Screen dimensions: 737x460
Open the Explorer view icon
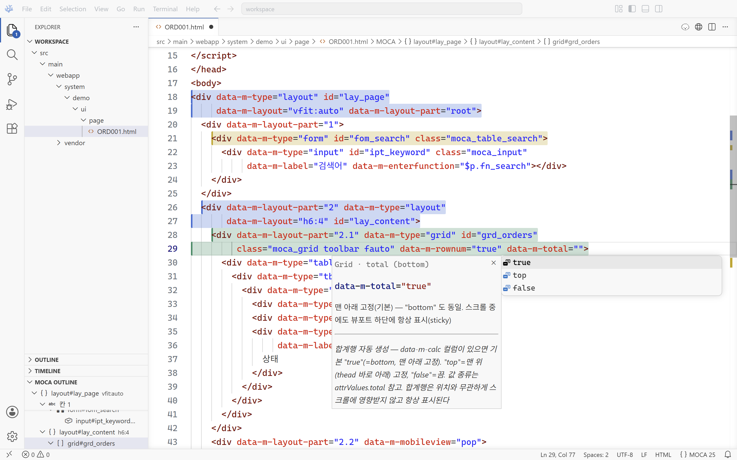(x=12, y=30)
